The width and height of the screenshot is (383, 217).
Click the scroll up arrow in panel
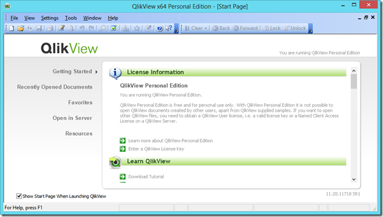click(x=354, y=71)
